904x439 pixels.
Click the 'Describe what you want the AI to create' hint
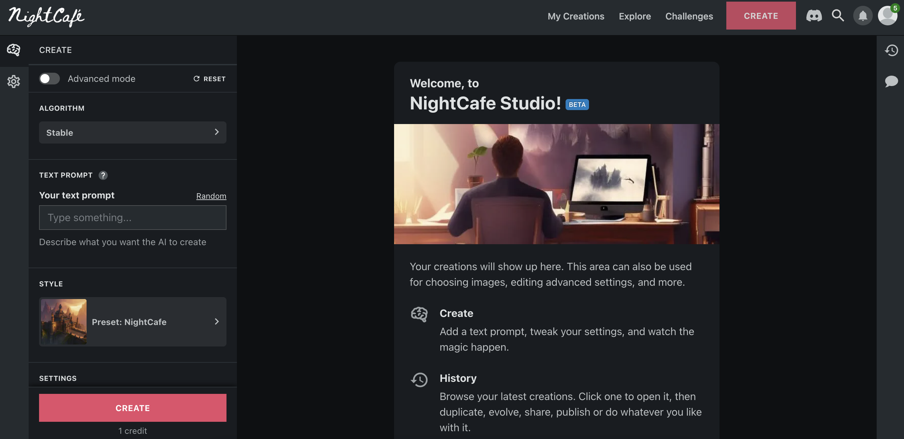click(x=122, y=242)
